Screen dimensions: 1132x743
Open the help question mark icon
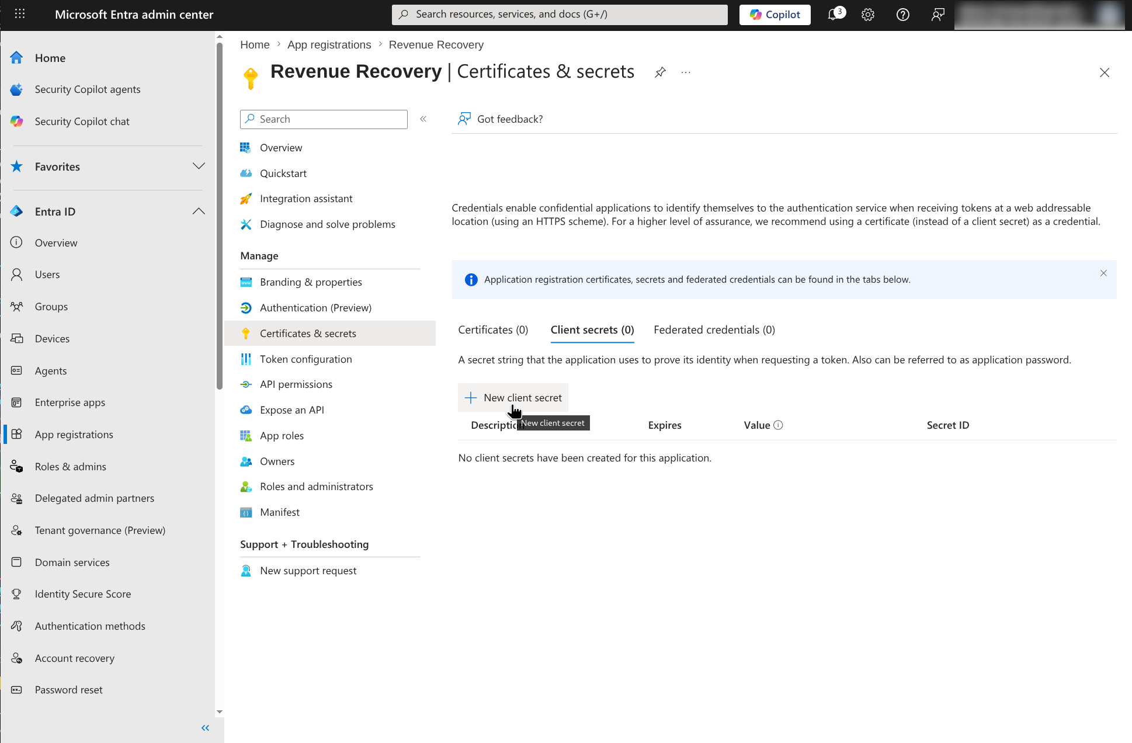(x=903, y=14)
